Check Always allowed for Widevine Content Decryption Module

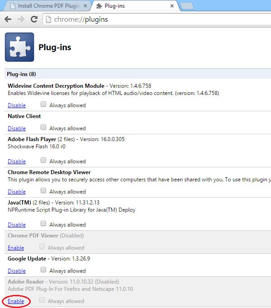click(x=43, y=104)
